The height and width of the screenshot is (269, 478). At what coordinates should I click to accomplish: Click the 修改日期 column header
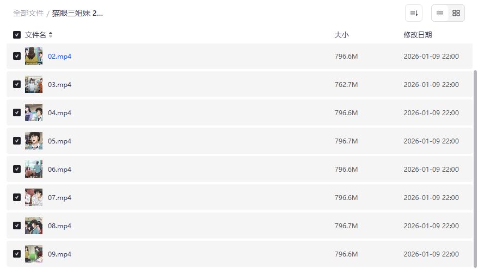(418, 35)
